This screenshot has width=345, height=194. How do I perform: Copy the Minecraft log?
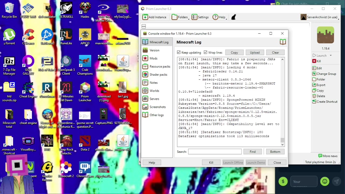pos(234,53)
